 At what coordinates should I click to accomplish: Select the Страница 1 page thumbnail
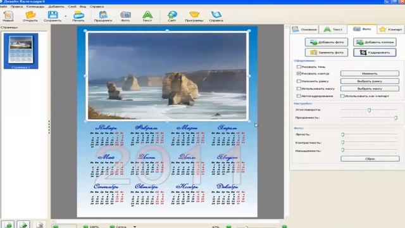(21, 51)
